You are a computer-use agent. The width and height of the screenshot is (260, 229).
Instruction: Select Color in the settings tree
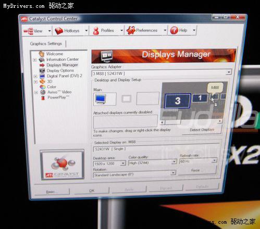click(x=52, y=87)
